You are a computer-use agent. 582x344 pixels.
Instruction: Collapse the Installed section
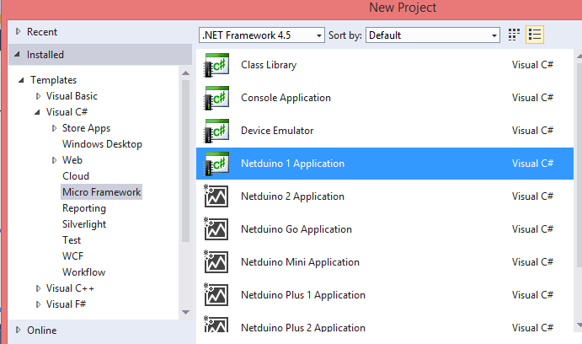tap(17, 55)
